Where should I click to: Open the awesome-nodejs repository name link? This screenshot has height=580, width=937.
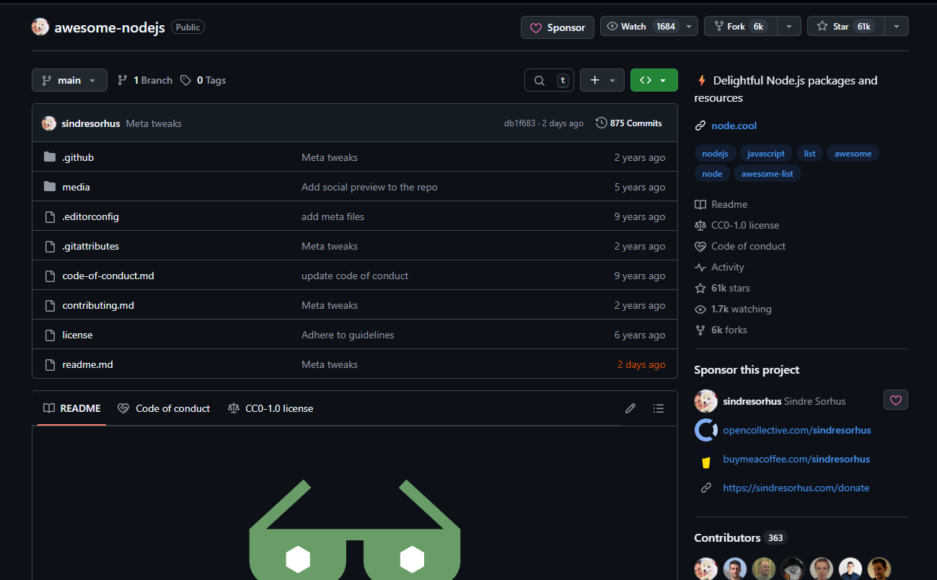point(110,27)
